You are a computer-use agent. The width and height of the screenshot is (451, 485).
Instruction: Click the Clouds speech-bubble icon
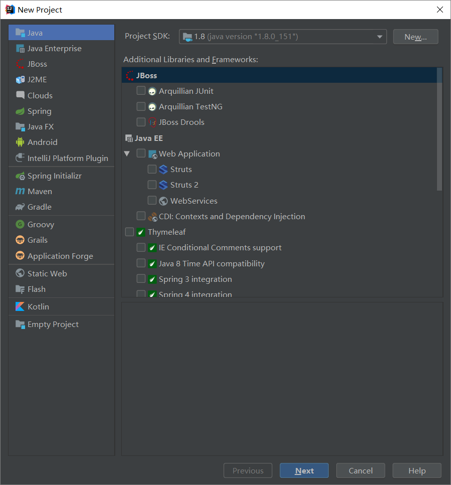click(x=20, y=95)
